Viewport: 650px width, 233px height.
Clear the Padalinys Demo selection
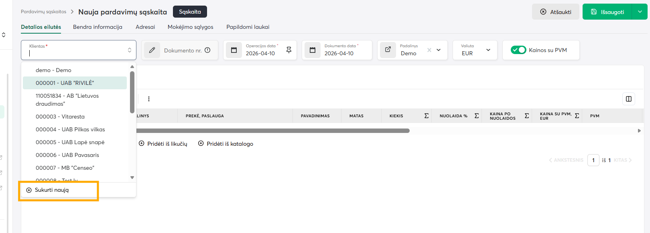[429, 50]
